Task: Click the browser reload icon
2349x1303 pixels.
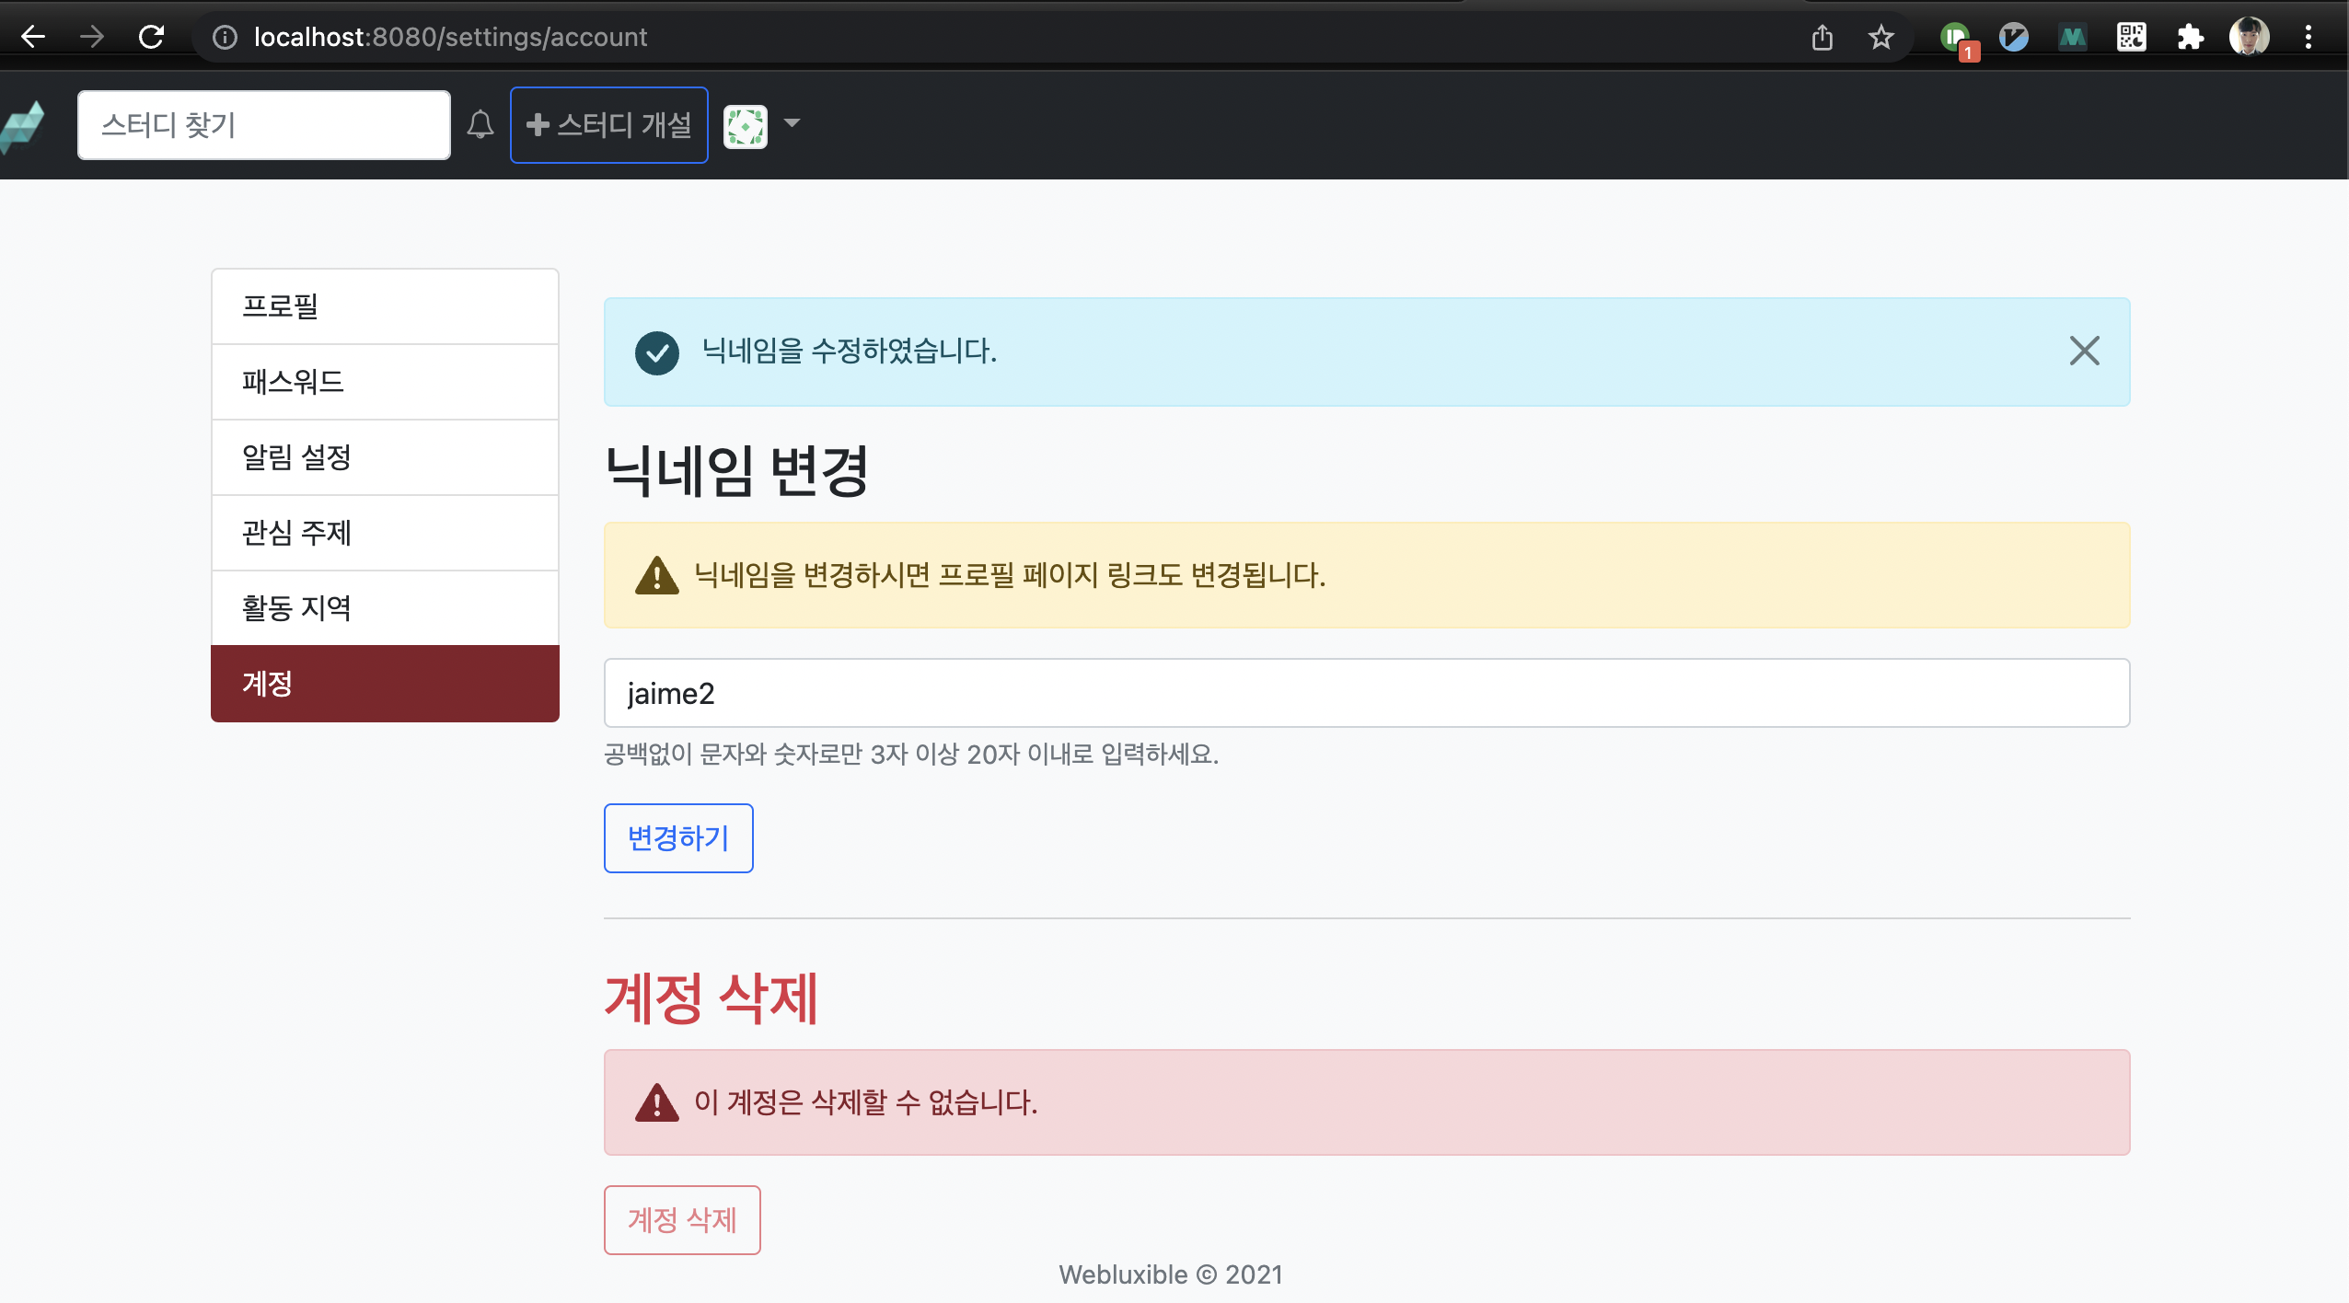Action: (x=151, y=37)
